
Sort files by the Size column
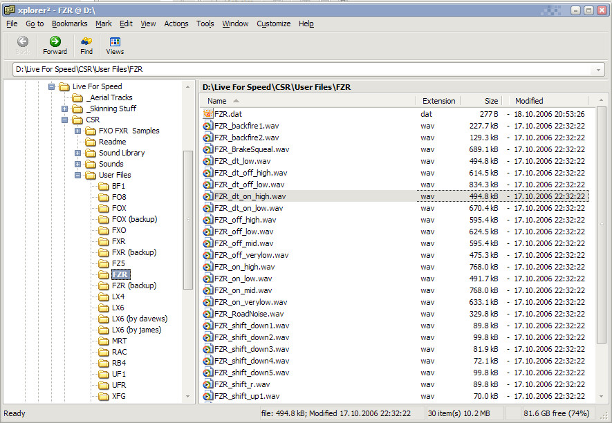pos(481,101)
